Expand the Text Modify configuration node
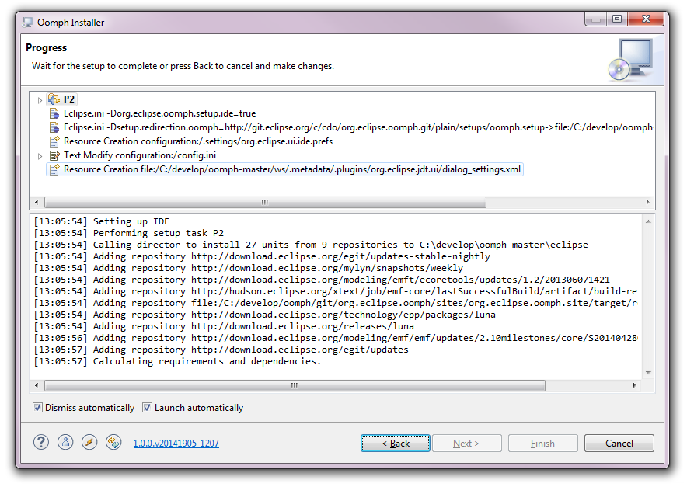Image resolution: width=687 pixels, height=487 pixels. tap(40, 156)
